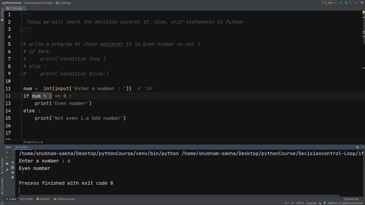The height and width of the screenshot is (205, 365).
Task: Click the fold end marker at line 3
Action: (x=22, y=29)
